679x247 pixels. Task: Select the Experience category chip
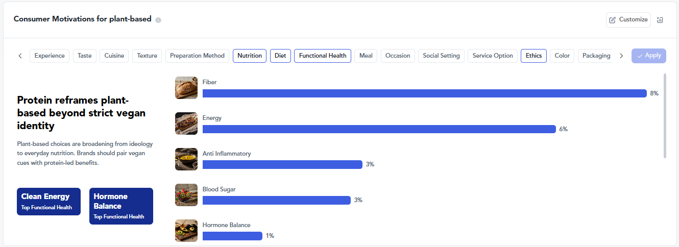[x=50, y=56]
